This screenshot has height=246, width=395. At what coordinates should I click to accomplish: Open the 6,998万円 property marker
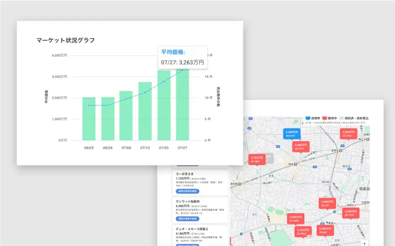tap(324, 230)
